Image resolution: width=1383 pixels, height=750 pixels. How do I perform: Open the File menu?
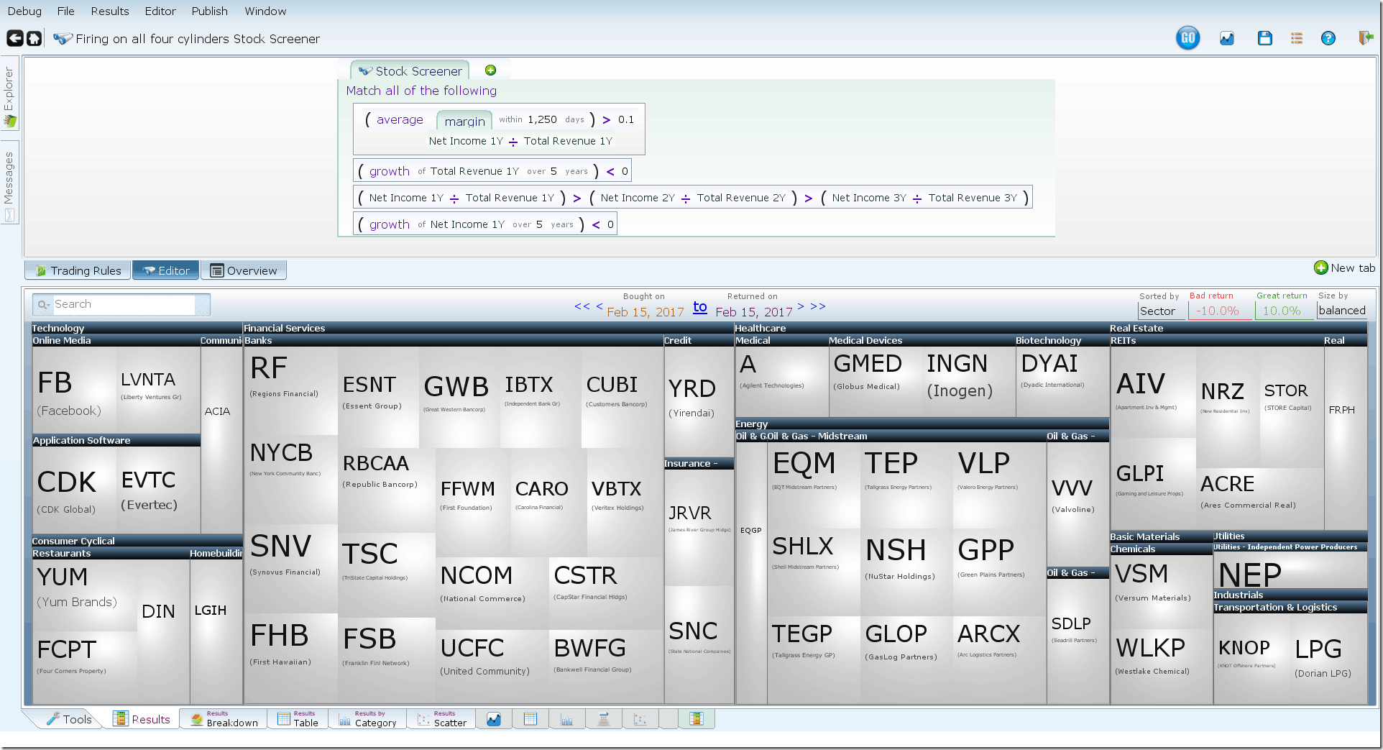(x=66, y=11)
